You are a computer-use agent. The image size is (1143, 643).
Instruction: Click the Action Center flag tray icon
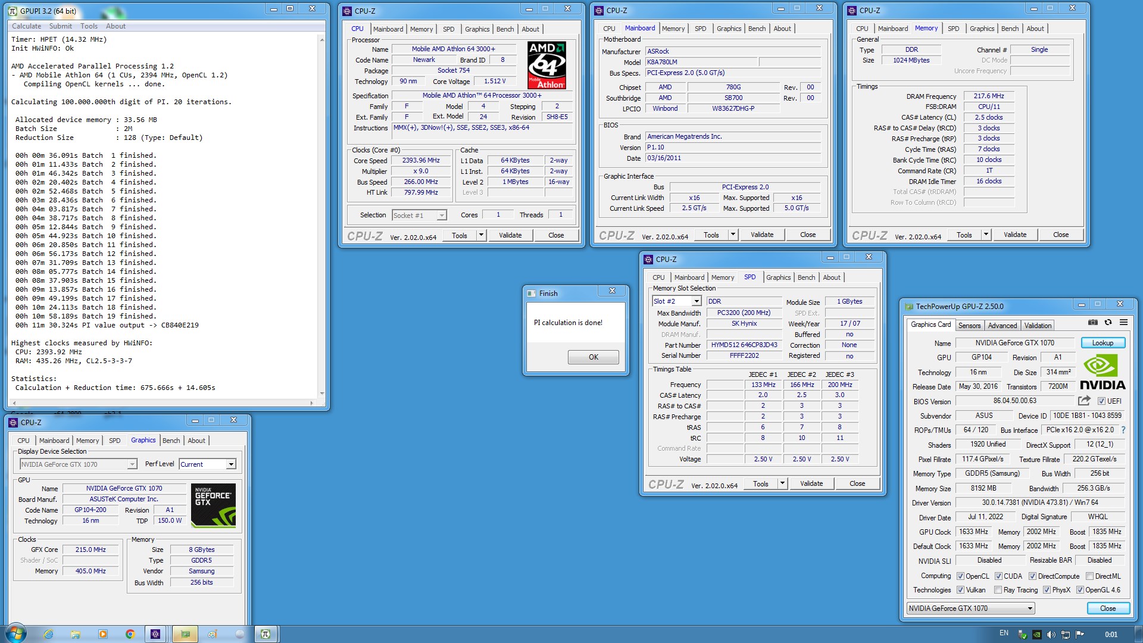(1080, 635)
